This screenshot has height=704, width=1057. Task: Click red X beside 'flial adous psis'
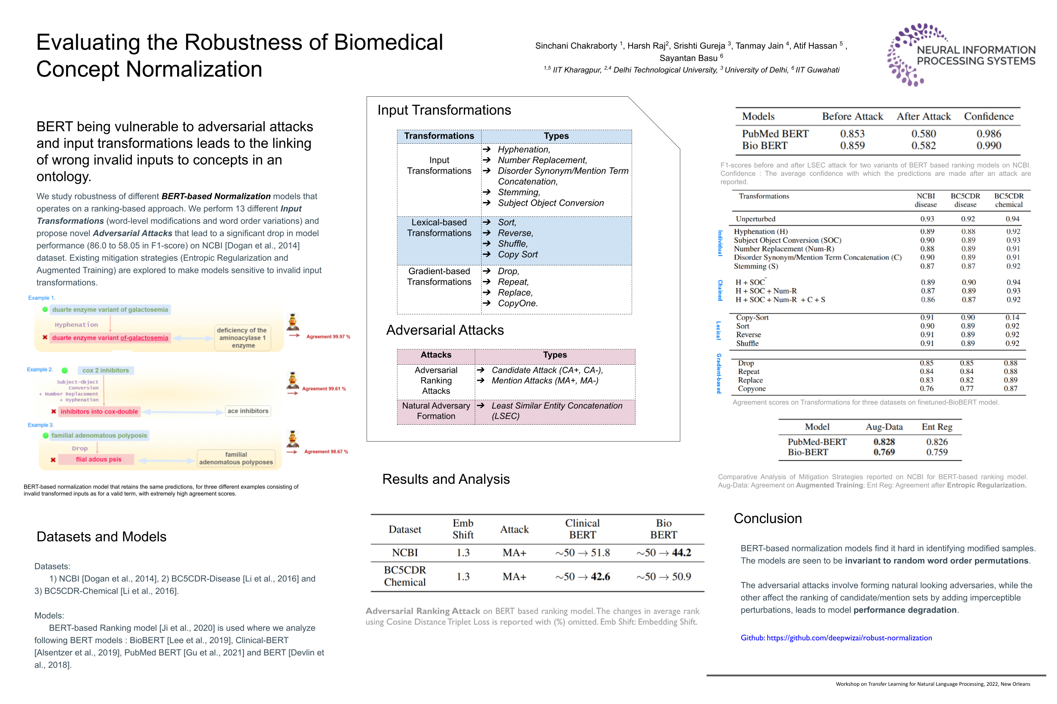pyautogui.click(x=53, y=460)
